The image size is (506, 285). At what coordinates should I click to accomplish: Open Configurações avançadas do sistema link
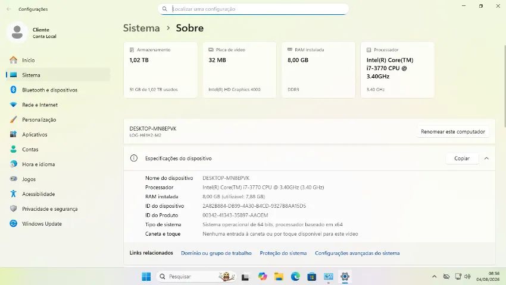pos(357,253)
